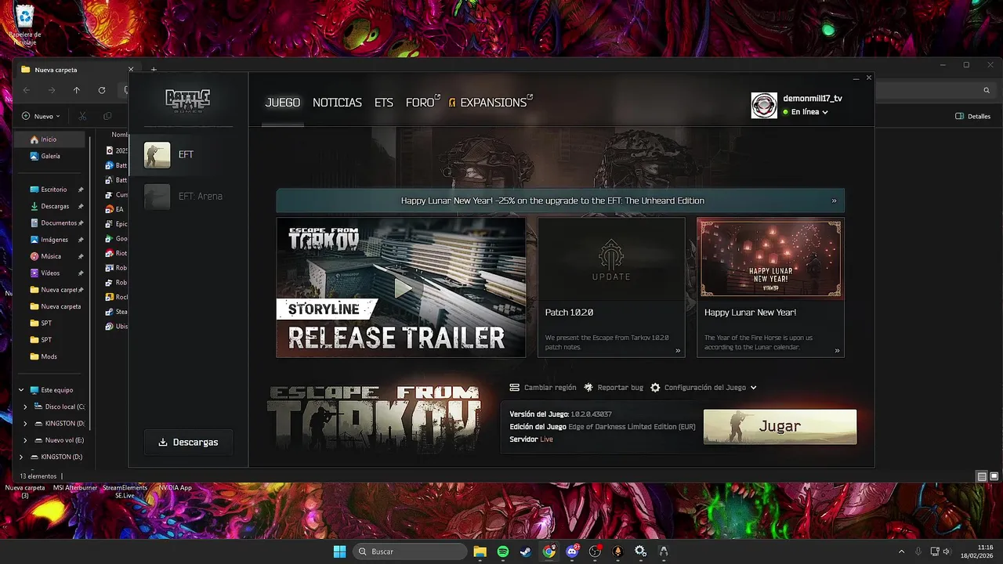Go forward in File Explorer
This screenshot has height=564, width=1003.
[x=52, y=90]
